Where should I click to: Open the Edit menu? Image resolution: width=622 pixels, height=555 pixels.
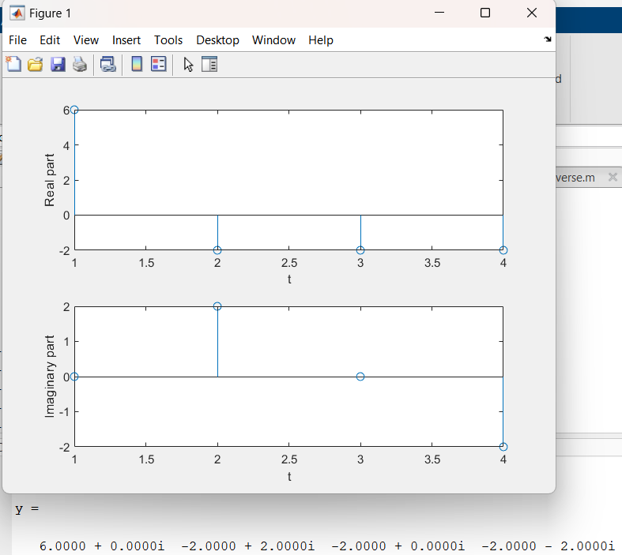(x=50, y=40)
